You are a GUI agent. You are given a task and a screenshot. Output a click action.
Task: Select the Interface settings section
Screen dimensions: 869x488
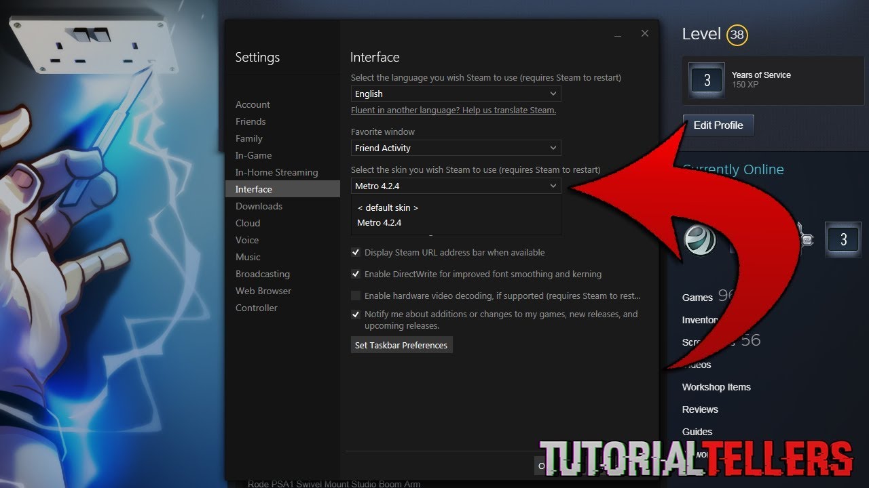tap(282, 189)
